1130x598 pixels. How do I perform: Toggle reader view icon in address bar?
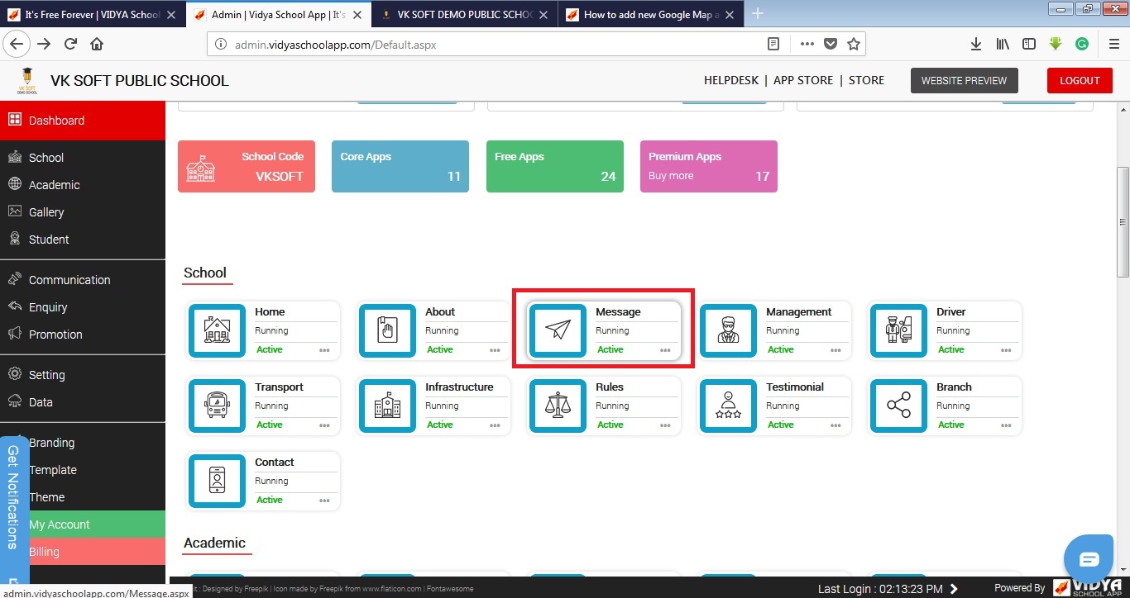[773, 44]
